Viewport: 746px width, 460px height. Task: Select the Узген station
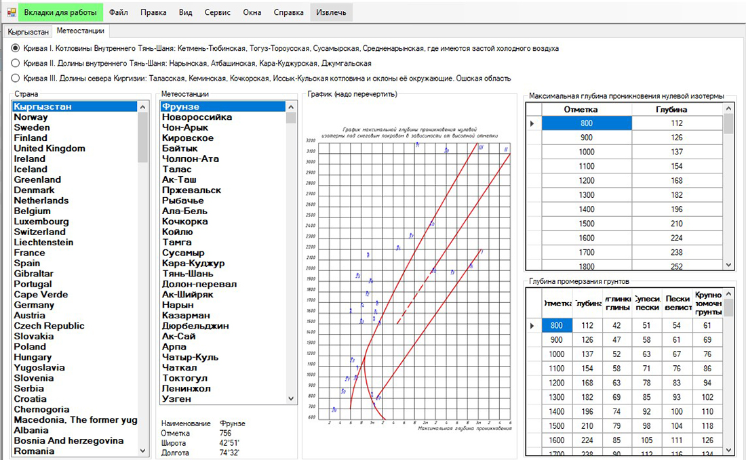[223, 399]
